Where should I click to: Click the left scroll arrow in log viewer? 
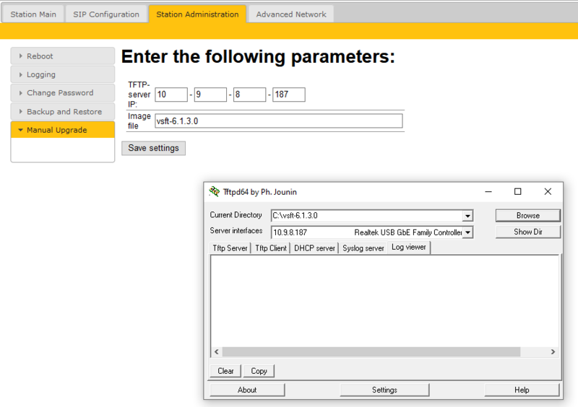(217, 351)
